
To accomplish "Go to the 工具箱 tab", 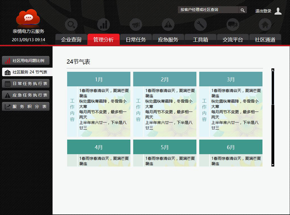I will coord(201,40).
